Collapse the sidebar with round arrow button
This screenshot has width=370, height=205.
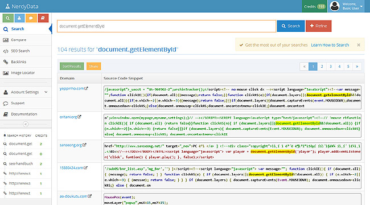pyautogui.click(x=26, y=124)
